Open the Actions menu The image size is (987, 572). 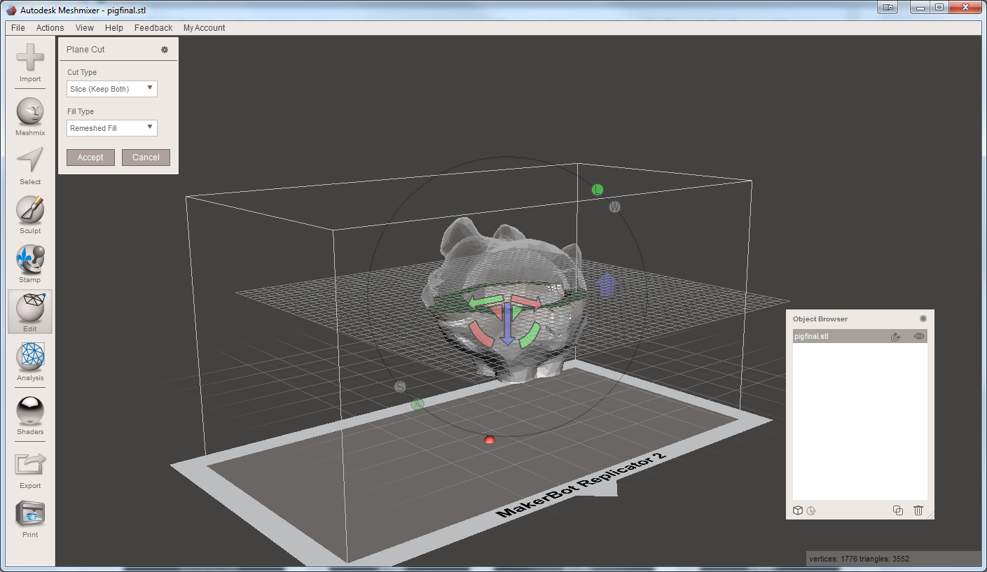pos(50,28)
